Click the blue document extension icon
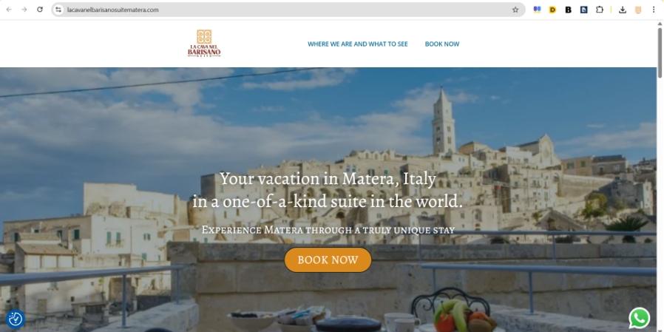The height and width of the screenshot is (332, 664). (x=583, y=10)
